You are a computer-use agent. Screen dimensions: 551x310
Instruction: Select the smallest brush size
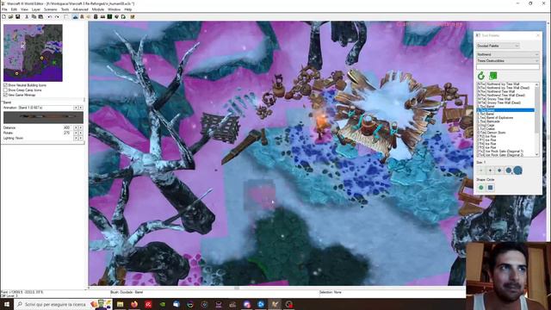pyautogui.click(x=481, y=170)
